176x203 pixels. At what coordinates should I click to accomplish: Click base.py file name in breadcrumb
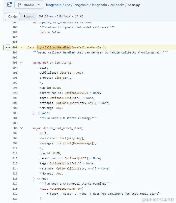[134, 5]
